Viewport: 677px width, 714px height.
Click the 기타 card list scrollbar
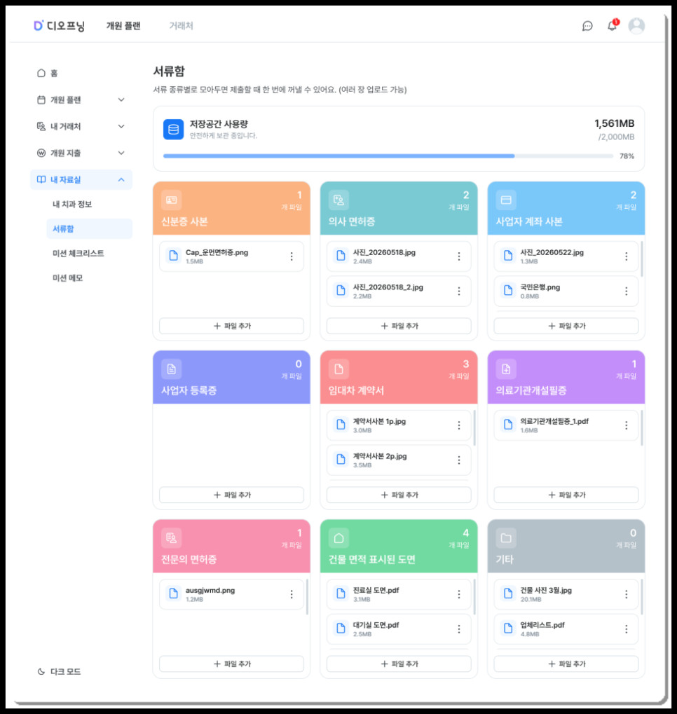click(x=642, y=597)
